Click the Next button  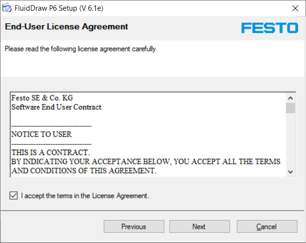click(x=200, y=226)
